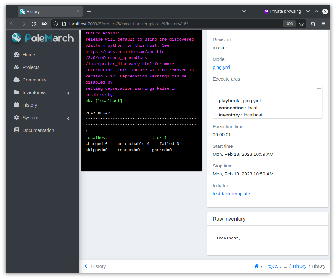The height and width of the screenshot is (279, 336).
Task: Click the tracking protection shield icon
Action: click(x=56, y=24)
